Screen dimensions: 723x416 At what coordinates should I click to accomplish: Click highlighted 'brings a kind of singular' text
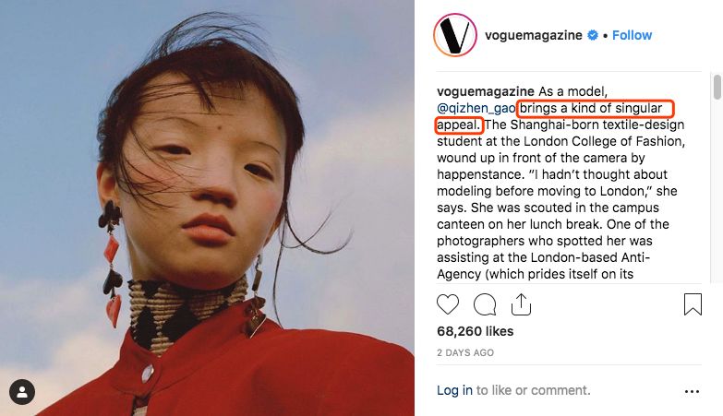[595, 108]
